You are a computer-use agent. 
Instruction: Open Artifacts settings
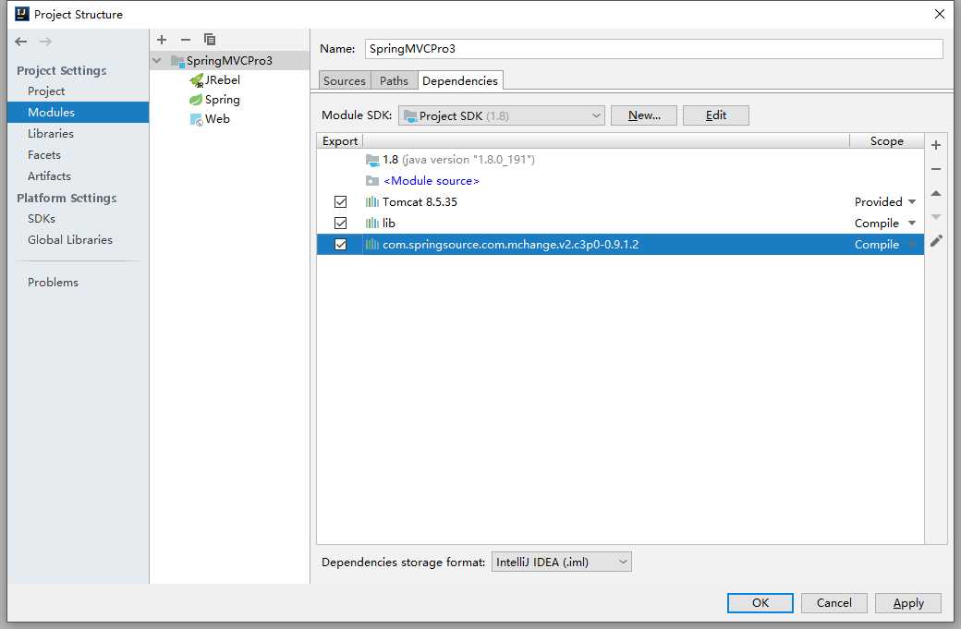(49, 176)
